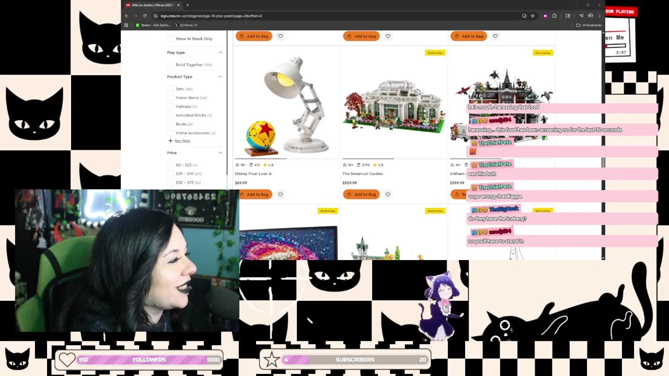Add to Bag button in top middle row
The height and width of the screenshot is (376, 669).
(x=362, y=36)
